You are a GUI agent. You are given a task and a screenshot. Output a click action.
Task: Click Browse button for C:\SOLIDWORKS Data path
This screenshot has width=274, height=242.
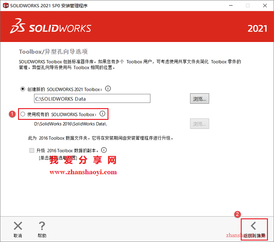199,99
